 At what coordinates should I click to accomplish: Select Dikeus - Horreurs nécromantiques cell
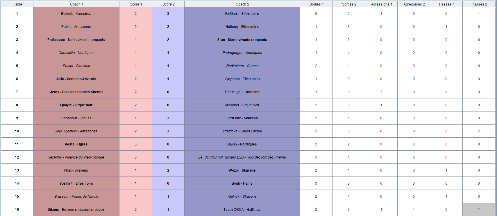[76, 210]
